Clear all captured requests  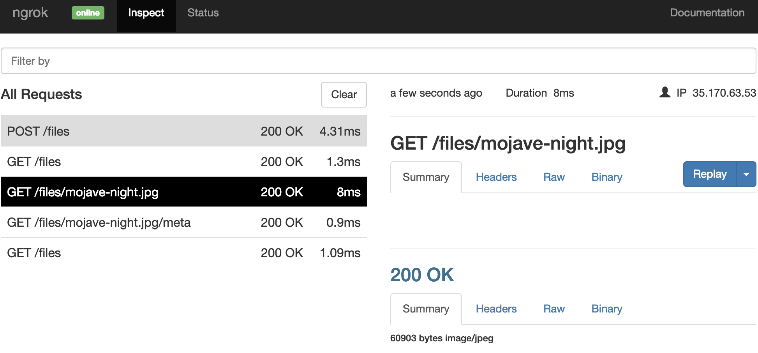[344, 95]
